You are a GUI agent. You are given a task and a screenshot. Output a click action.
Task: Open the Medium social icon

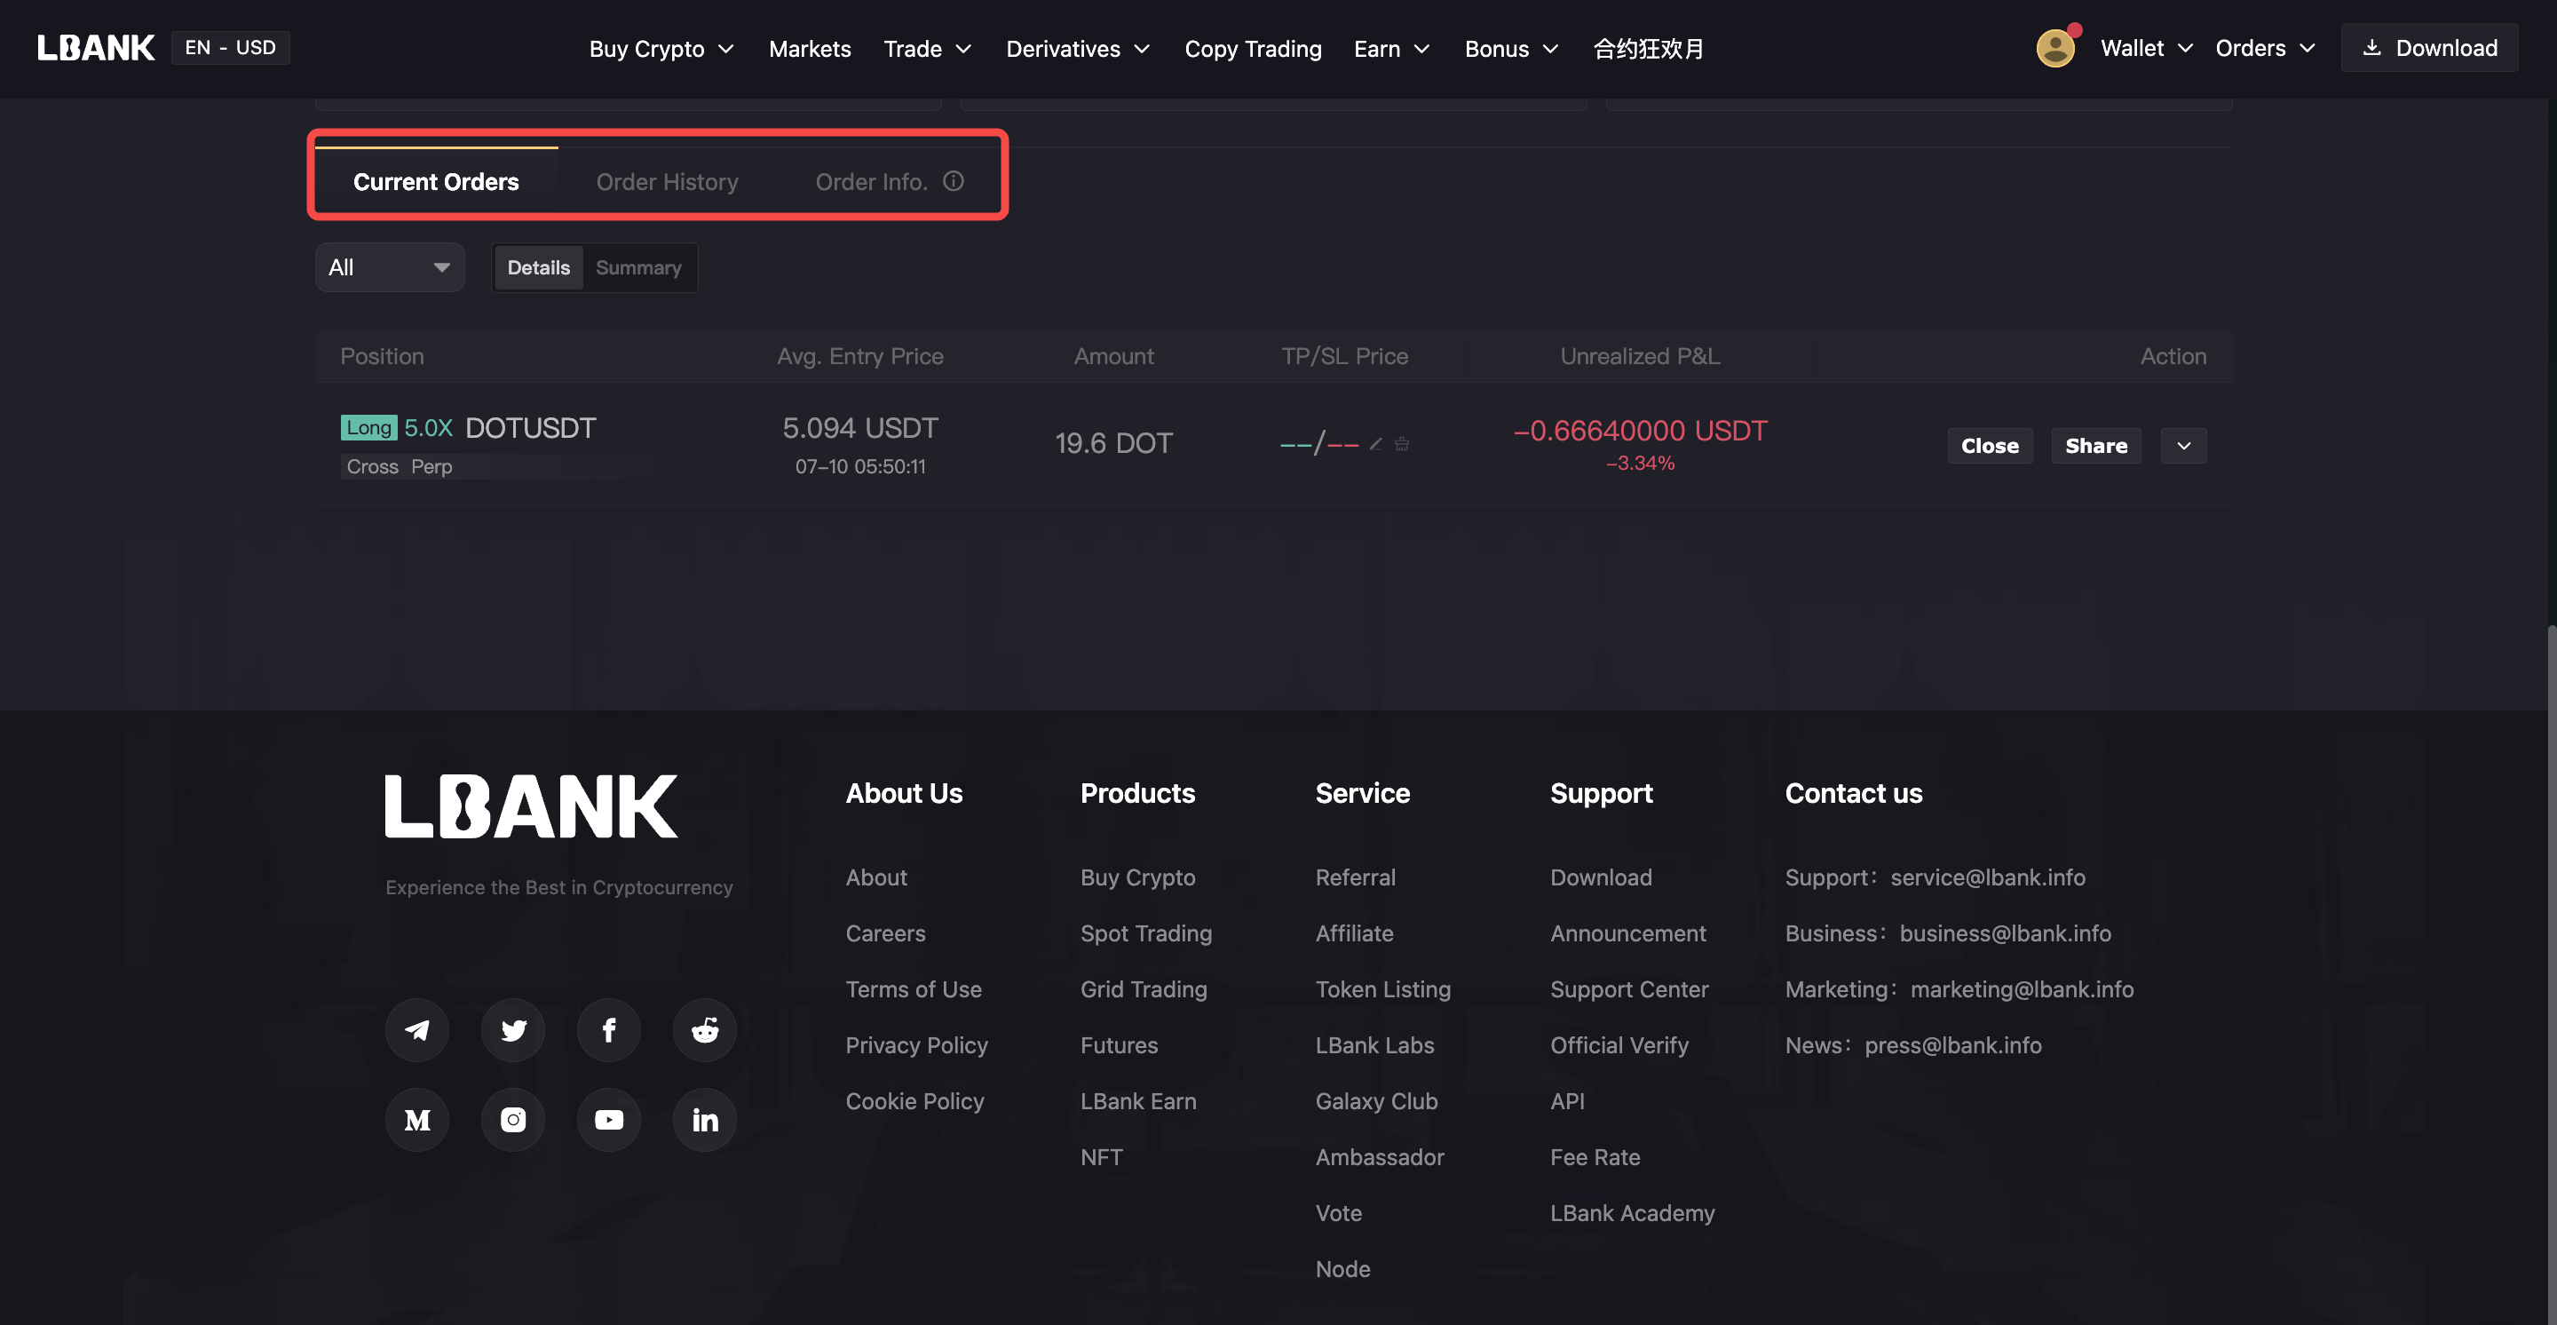(417, 1120)
